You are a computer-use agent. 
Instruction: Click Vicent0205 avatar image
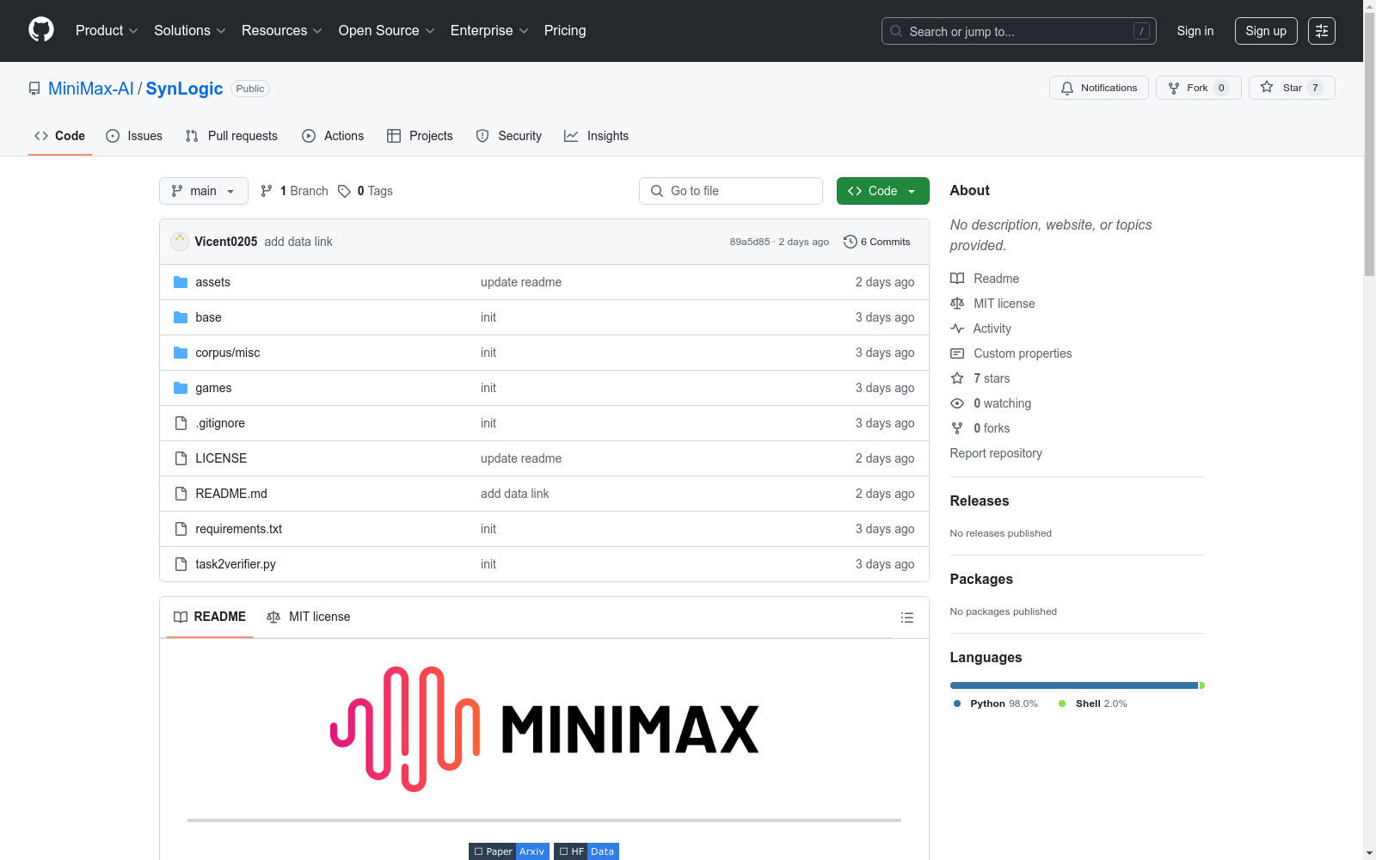(x=180, y=242)
